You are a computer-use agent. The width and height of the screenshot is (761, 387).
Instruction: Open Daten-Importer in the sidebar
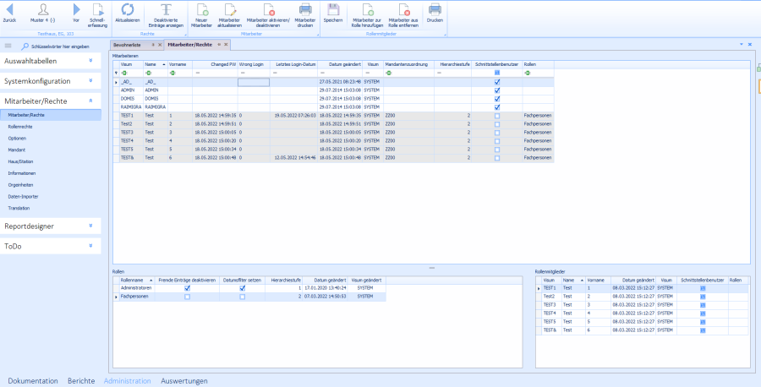(x=22, y=196)
